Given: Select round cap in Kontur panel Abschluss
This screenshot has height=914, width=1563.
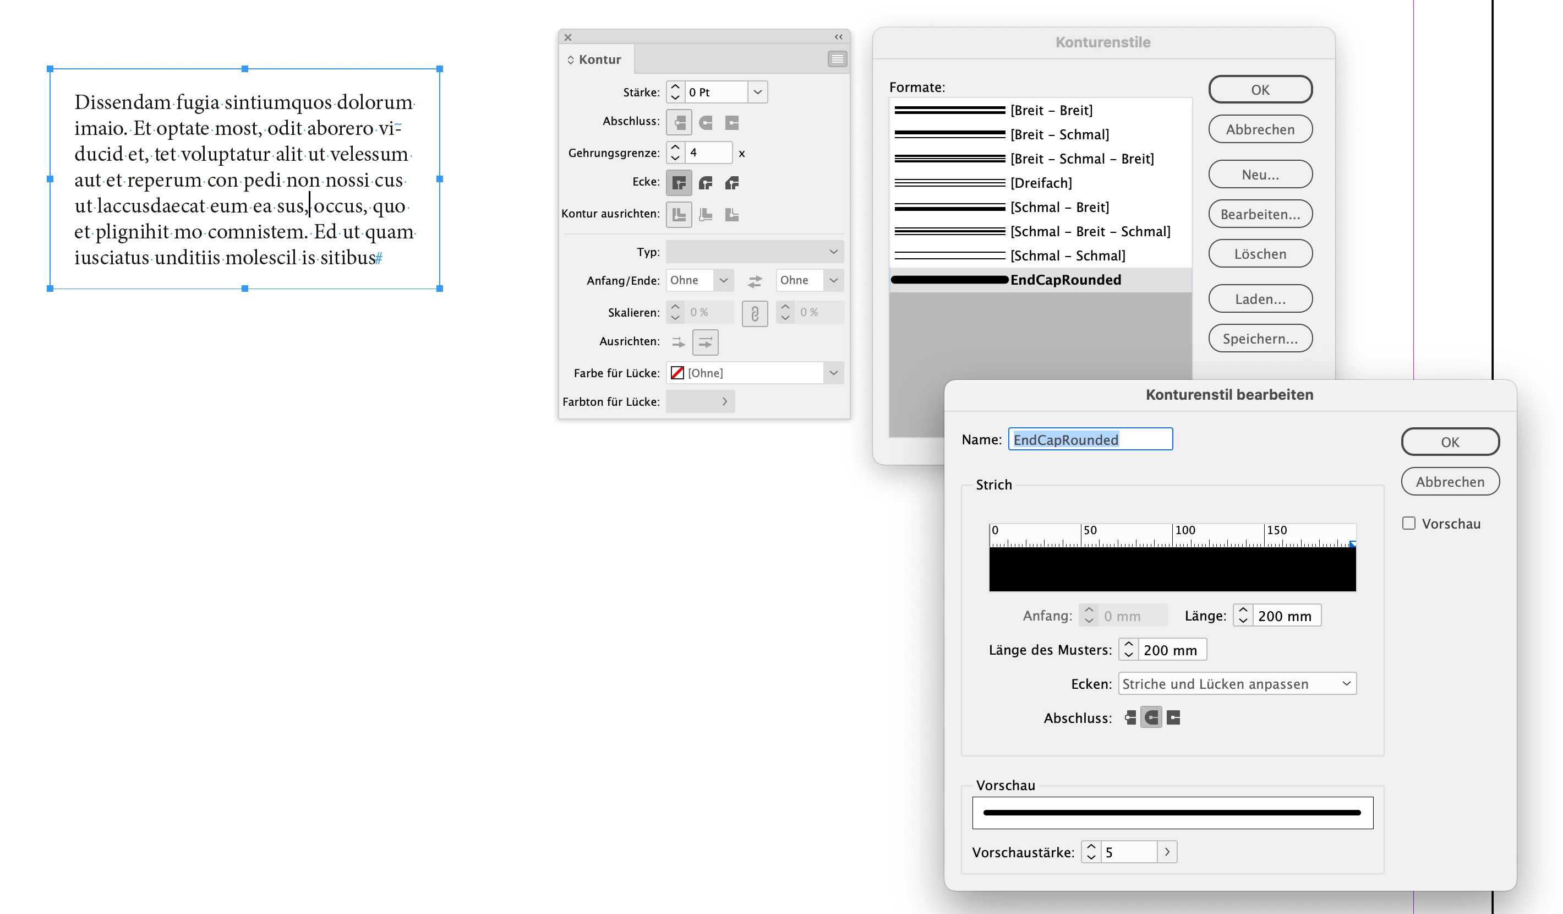Looking at the screenshot, I should coord(705,122).
